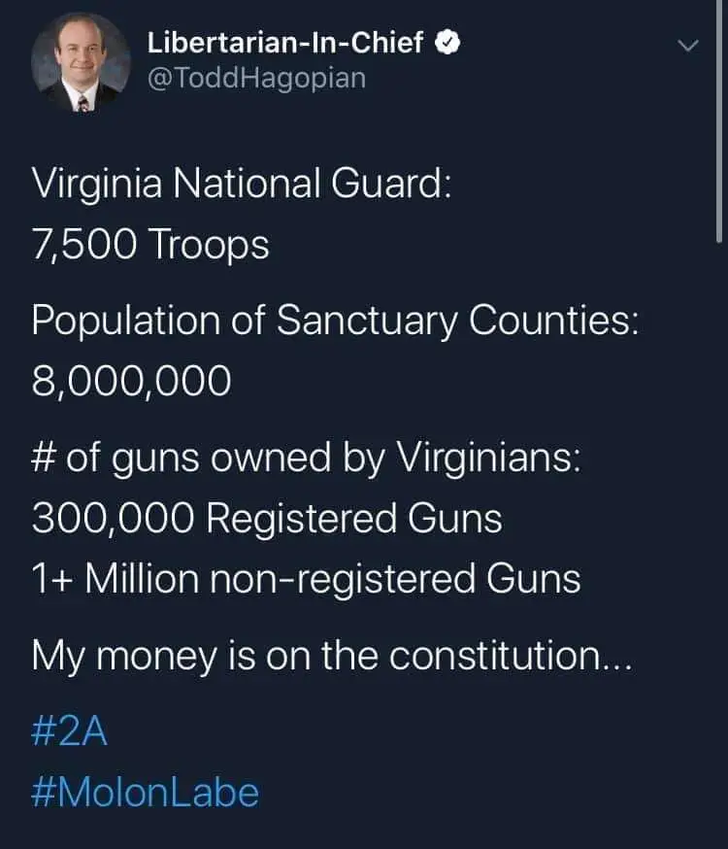Click 'Population of Sanctuary Counties:' text
Viewport: 728px width, 849px height.
click(335, 321)
